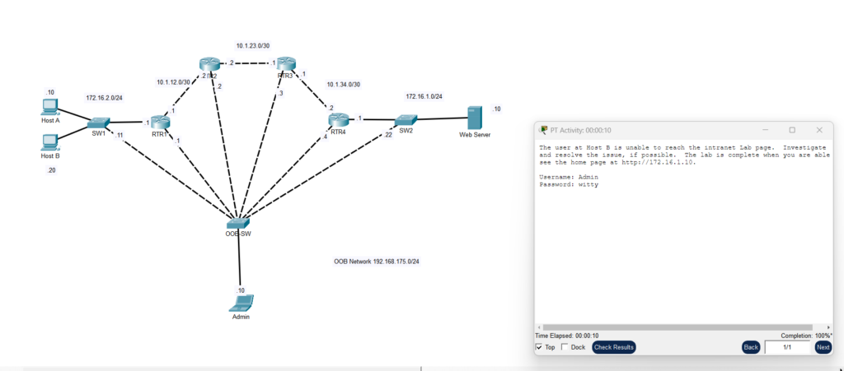The height and width of the screenshot is (371, 844).
Task: Select the SW2 switch icon
Action: [x=406, y=120]
